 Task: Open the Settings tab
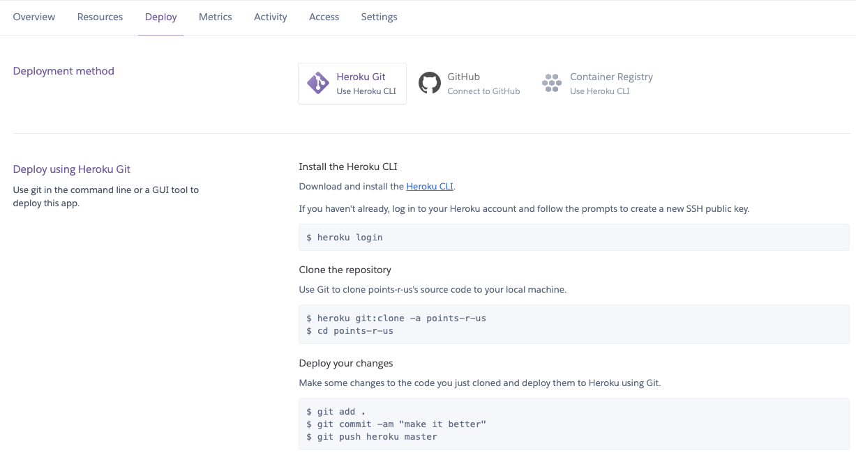click(x=379, y=17)
